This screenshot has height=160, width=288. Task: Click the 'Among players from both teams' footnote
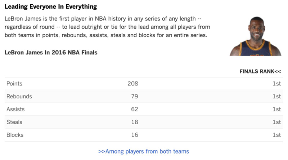(143, 151)
